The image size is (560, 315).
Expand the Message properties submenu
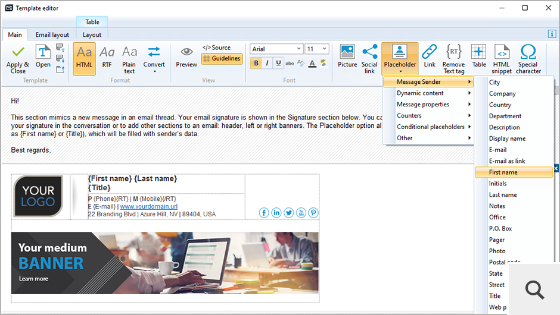coord(428,105)
